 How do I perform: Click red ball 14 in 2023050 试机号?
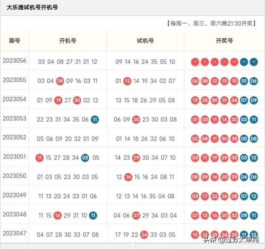(x=128, y=177)
